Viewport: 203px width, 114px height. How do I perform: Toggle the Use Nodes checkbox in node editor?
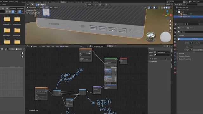click(61, 46)
